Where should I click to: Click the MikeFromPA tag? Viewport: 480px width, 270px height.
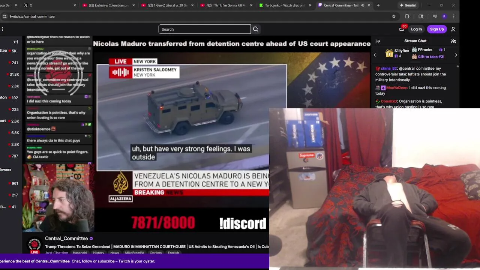[x=134, y=253]
